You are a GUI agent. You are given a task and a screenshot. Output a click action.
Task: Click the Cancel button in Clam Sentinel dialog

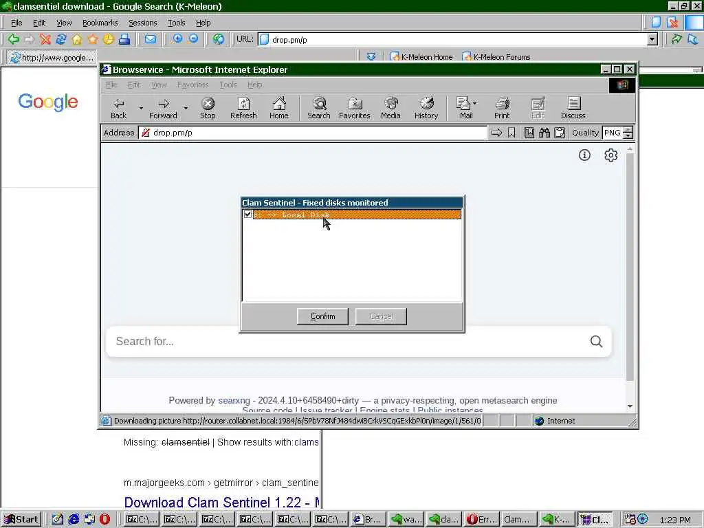pyautogui.click(x=381, y=316)
